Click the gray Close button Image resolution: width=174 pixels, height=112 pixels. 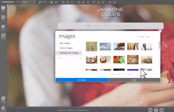point(134,80)
